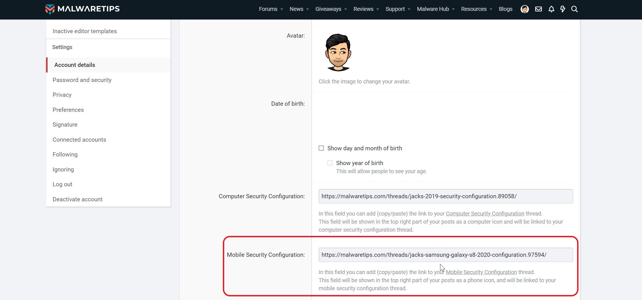
Task: Open the alerts bell icon
Action: 551,9
